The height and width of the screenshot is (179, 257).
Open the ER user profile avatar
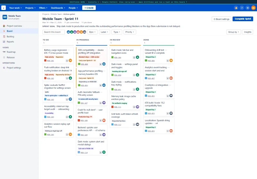pos(253,8)
